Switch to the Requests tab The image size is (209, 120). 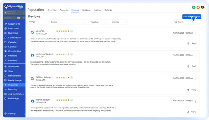pyautogui.click(x=64, y=10)
